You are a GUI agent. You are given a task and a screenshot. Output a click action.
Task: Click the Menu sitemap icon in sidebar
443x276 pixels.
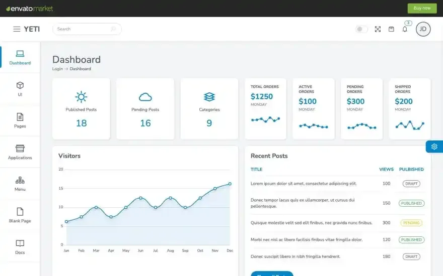click(20, 180)
